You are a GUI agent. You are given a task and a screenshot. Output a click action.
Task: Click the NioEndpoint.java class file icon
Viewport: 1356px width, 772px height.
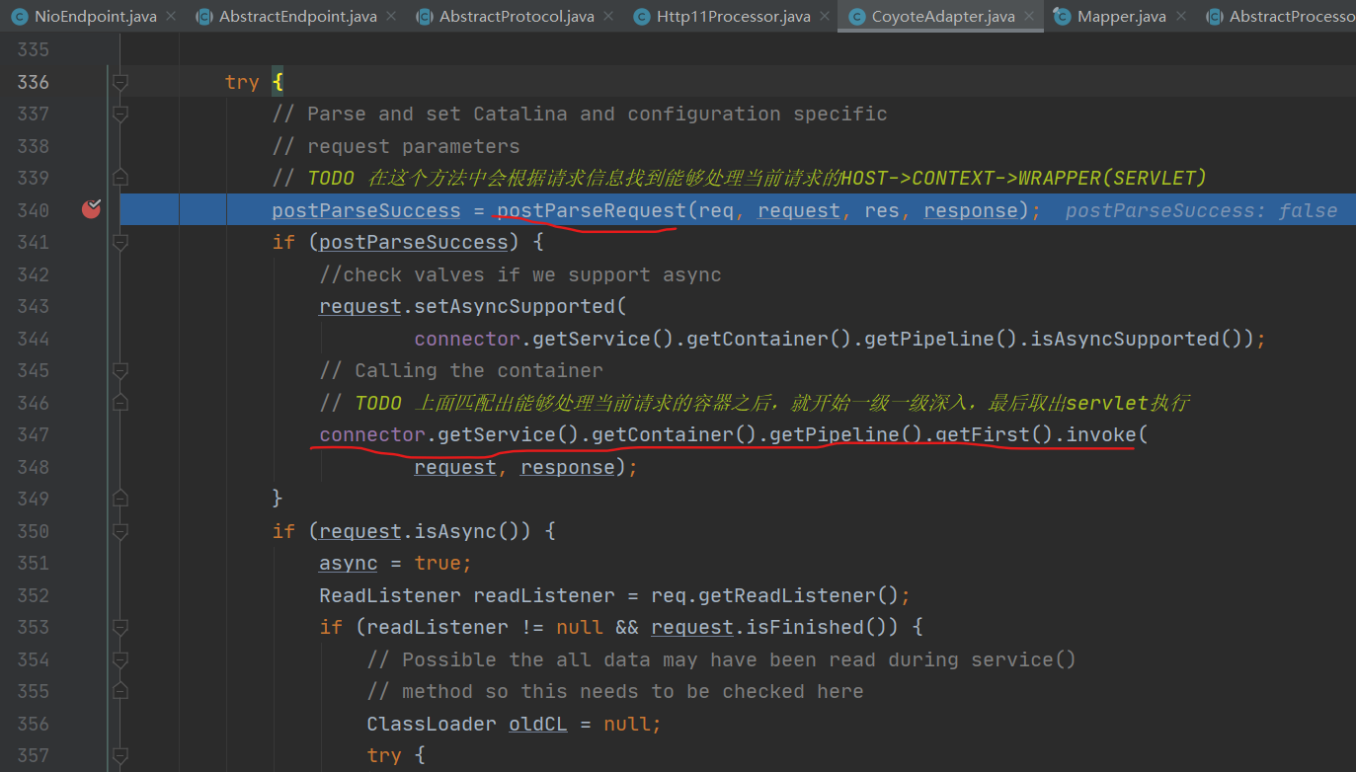(x=18, y=17)
